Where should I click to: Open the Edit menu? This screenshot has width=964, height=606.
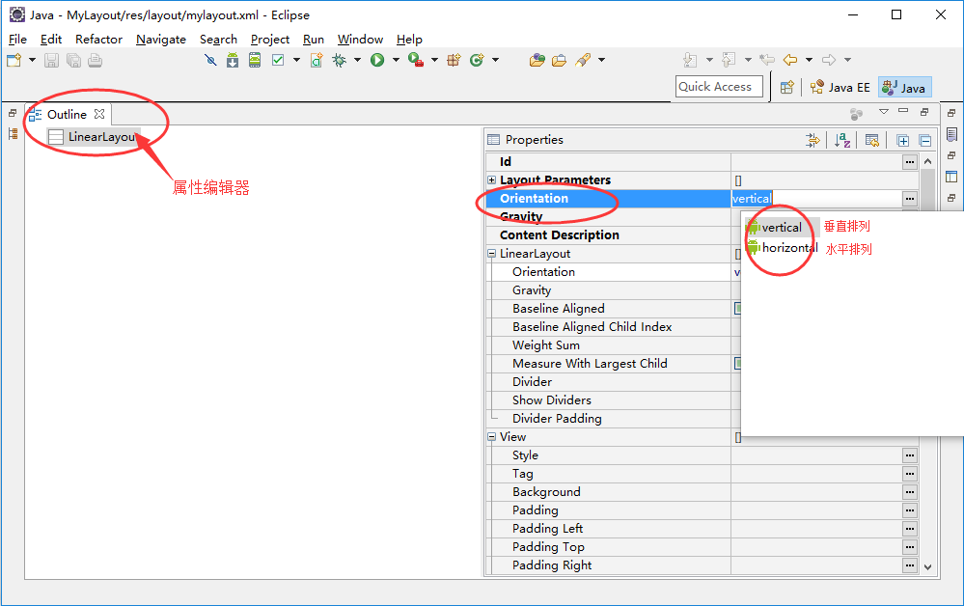(x=51, y=40)
